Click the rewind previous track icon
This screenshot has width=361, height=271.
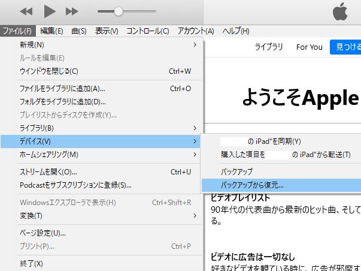pos(26,11)
